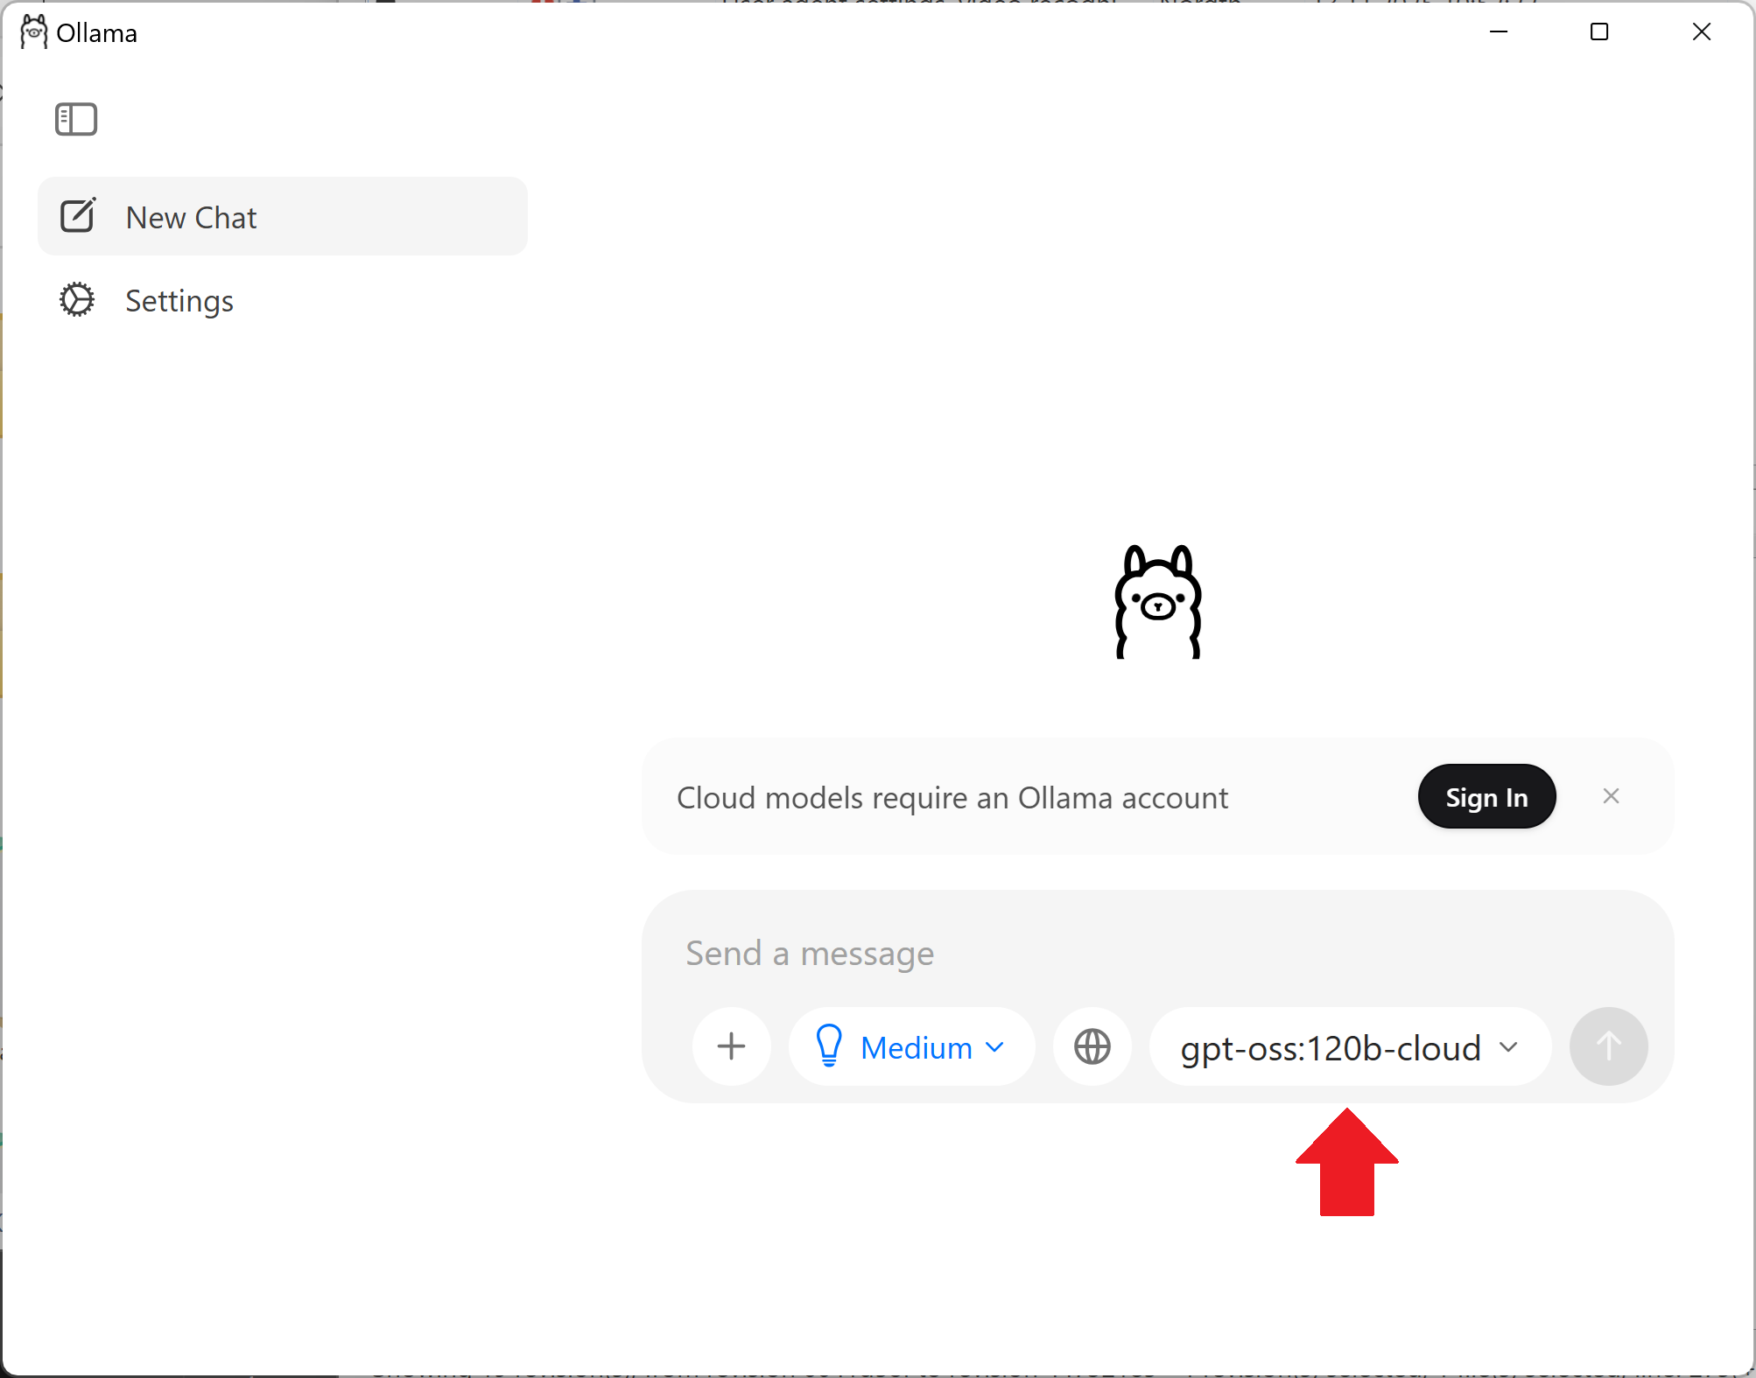Click the chevron beside Medium

(x=994, y=1047)
